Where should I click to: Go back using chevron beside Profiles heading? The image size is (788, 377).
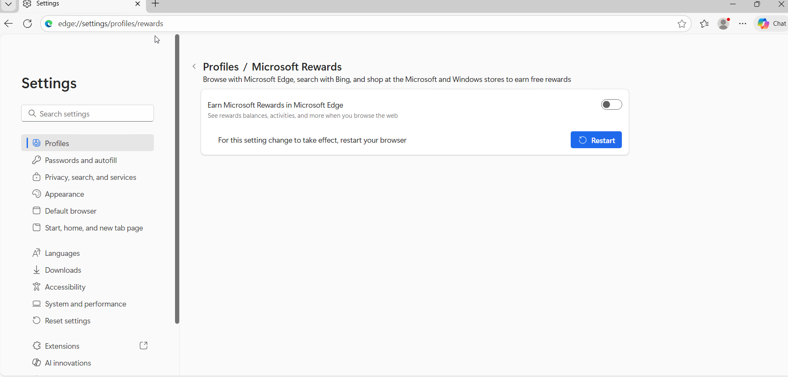194,67
